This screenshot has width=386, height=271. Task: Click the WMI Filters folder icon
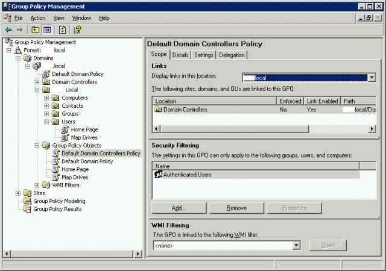pos(46,185)
